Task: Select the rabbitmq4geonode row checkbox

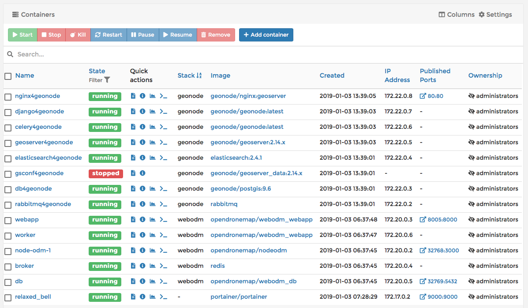Action: tap(8, 205)
